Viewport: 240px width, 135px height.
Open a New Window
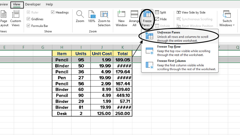[121, 14]
